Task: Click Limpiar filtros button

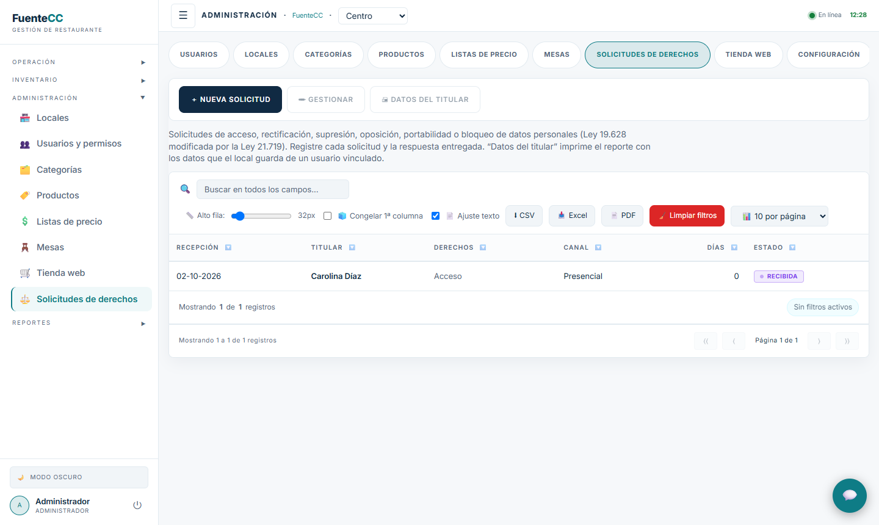Action: 687,216
